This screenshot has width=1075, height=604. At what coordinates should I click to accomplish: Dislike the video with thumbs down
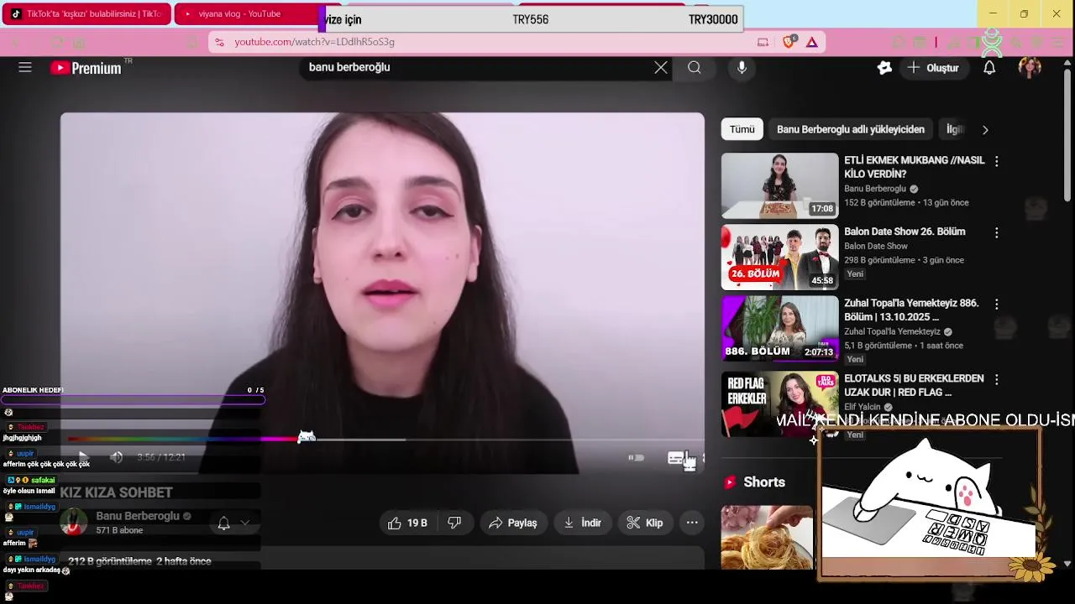coord(454,523)
